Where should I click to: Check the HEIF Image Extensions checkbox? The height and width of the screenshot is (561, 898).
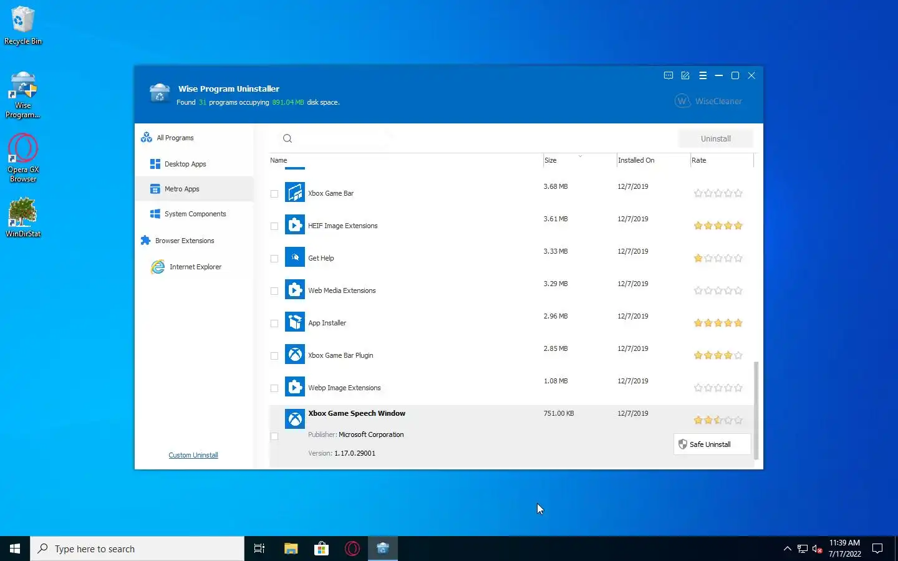tap(274, 226)
